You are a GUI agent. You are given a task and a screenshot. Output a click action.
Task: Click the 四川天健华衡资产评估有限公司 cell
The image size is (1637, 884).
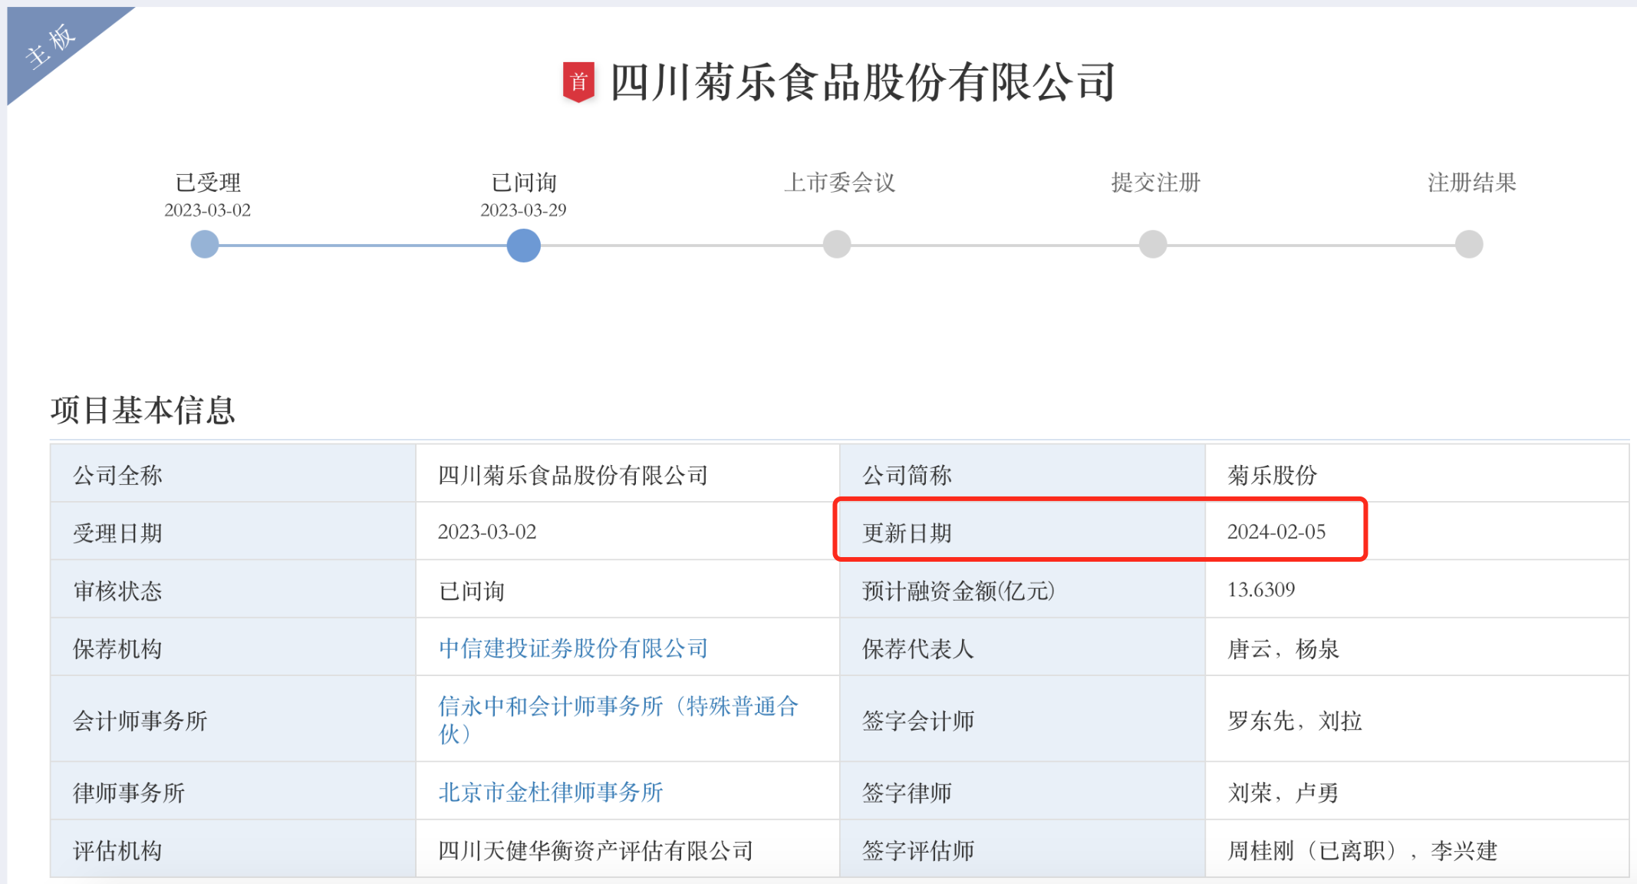click(595, 850)
